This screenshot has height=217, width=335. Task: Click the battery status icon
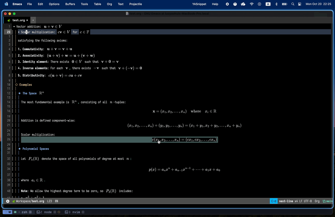pyautogui.click(x=284, y=4)
